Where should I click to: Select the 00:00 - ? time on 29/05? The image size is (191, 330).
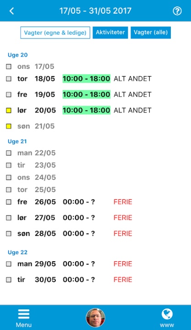click(x=79, y=264)
